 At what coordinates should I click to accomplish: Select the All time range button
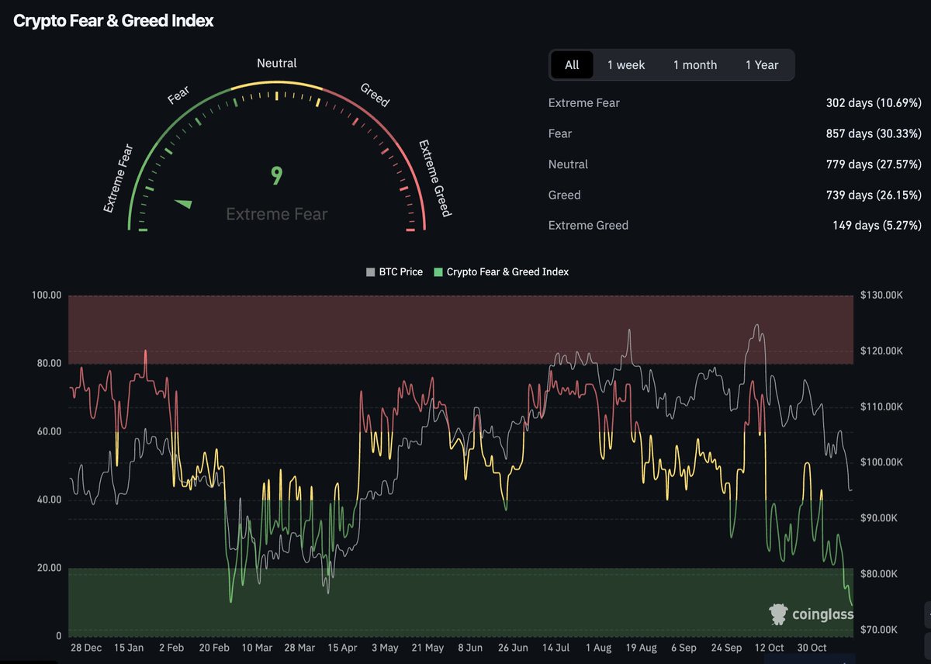pyautogui.click(x=572, y=65)
